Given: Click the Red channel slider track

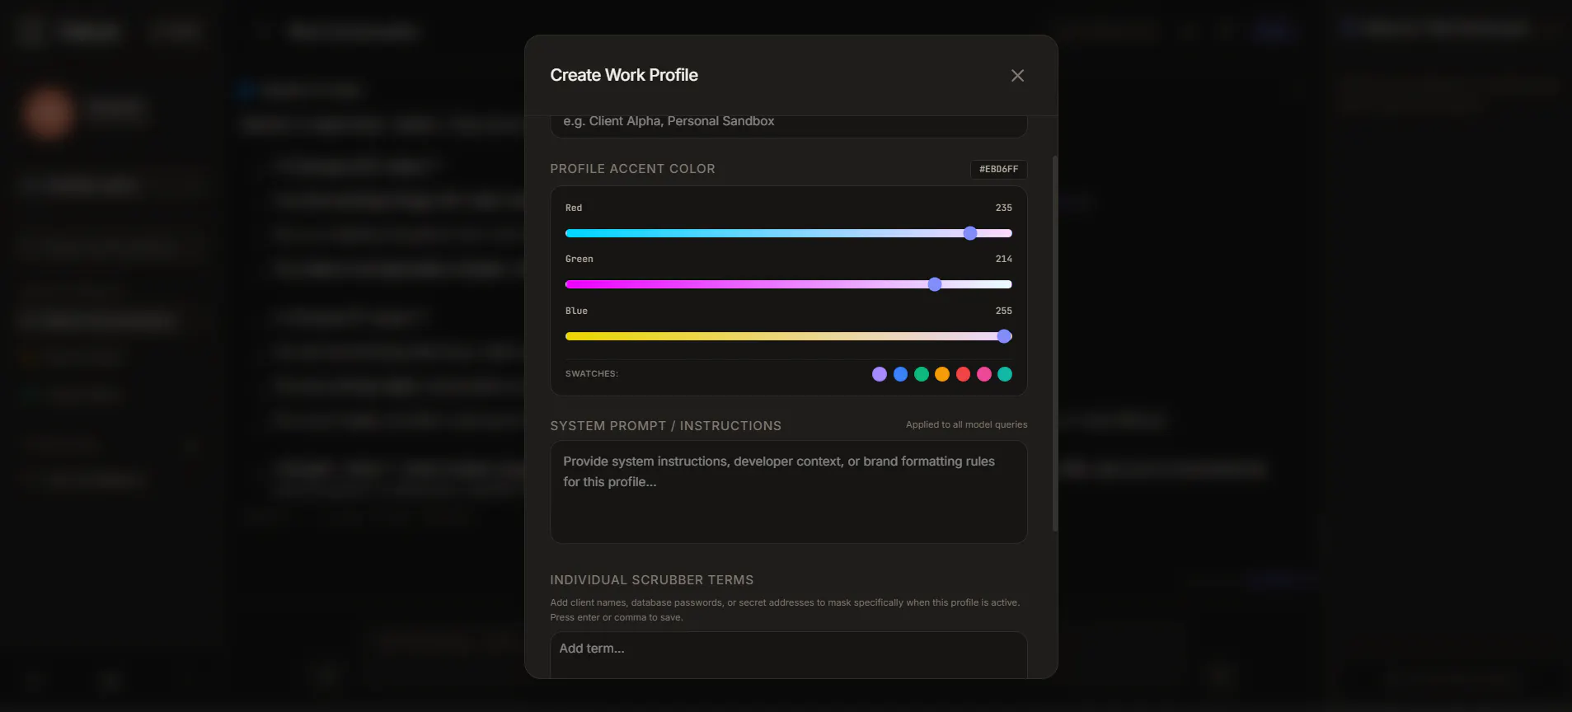Looking at the screenshot, I should pyautogui.click(x=788, y=233).
